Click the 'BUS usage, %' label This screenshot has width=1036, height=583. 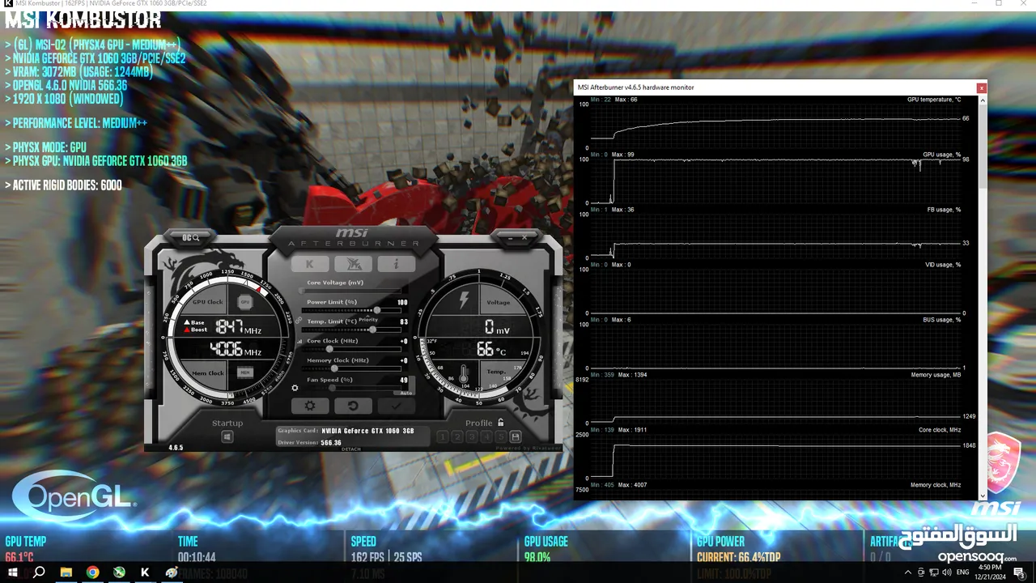(942, 320)
